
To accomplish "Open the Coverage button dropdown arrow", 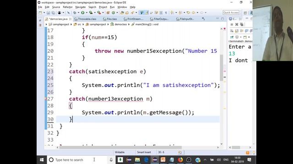I will click(95, 13).
